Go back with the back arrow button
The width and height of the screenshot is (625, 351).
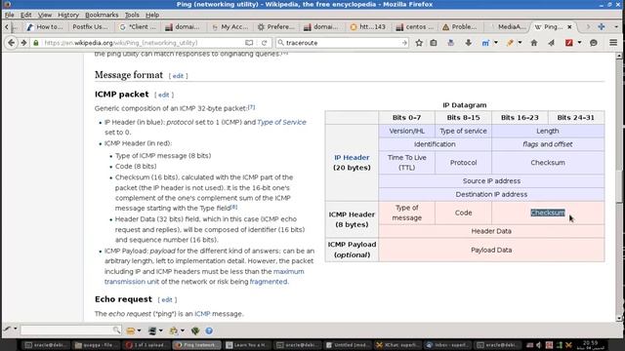[x=11, y=43]
